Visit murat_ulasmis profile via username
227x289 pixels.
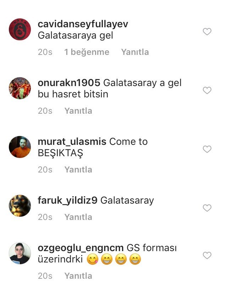click(x=72, y=142)
